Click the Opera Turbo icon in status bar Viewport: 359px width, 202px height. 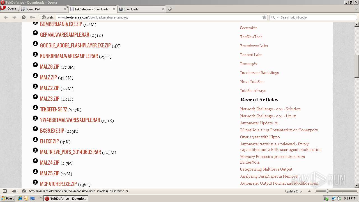[24, 191]
